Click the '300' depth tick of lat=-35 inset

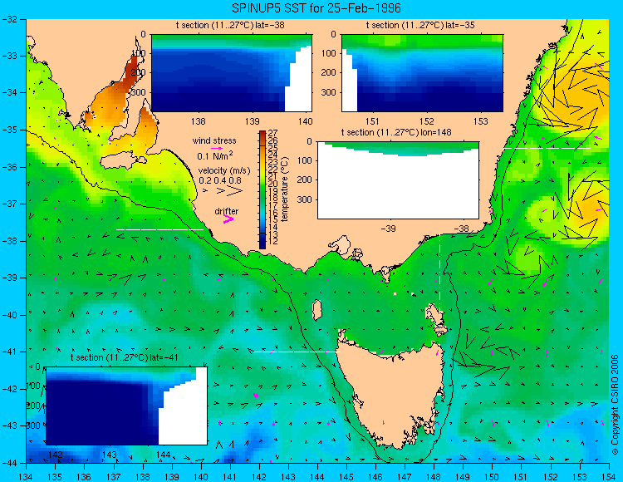pyautogui.click(x=330, y=92)
